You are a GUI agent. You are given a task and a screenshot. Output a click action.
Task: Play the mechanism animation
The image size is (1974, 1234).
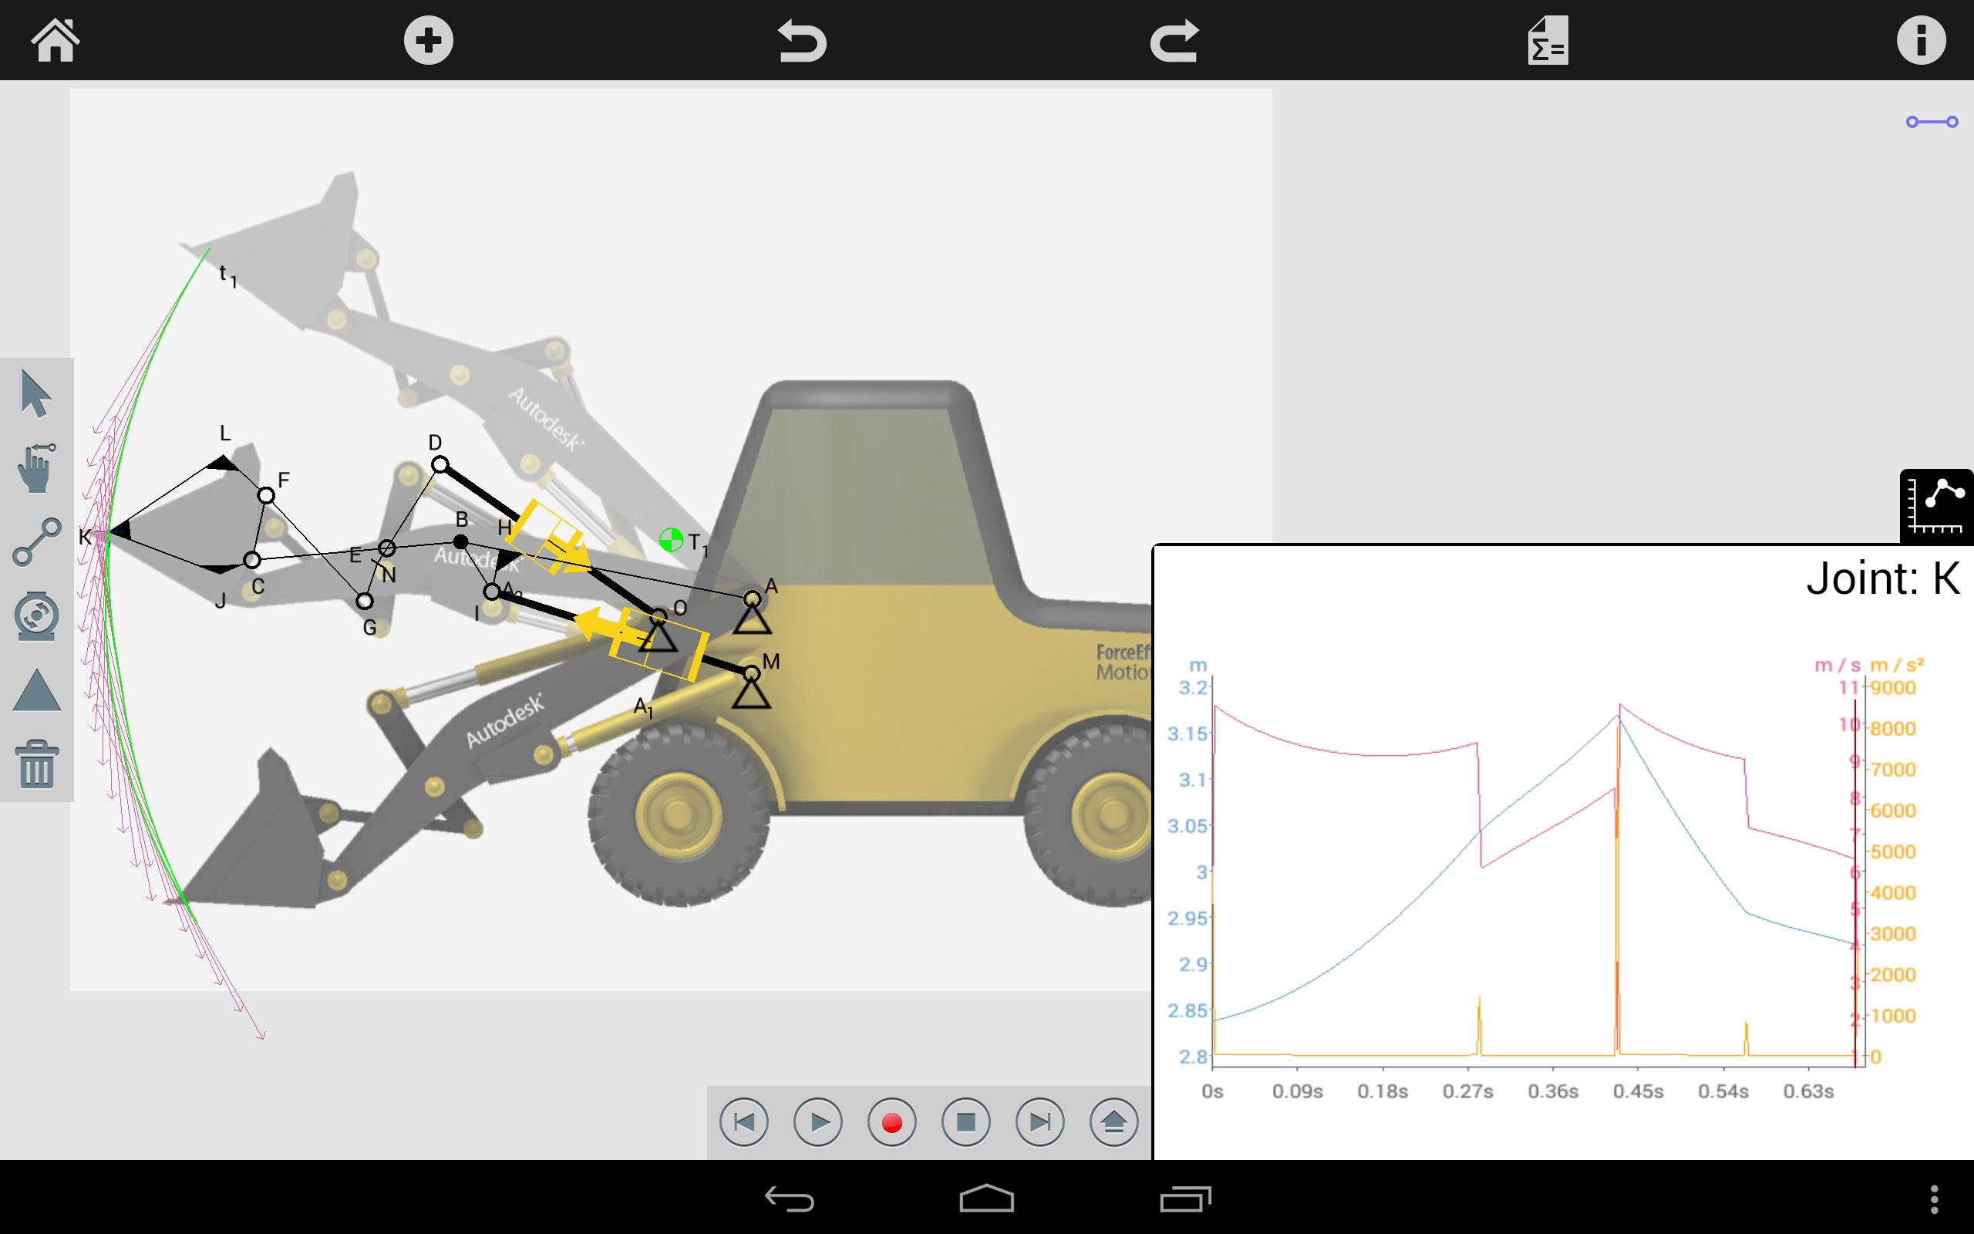818,1122
